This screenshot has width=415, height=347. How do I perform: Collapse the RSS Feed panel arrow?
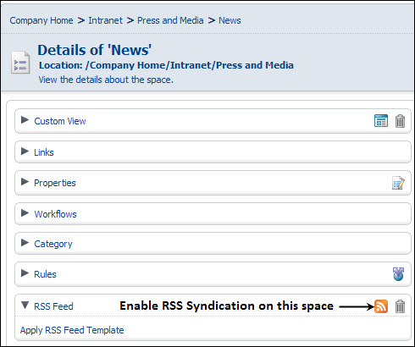tap(25, 305)
